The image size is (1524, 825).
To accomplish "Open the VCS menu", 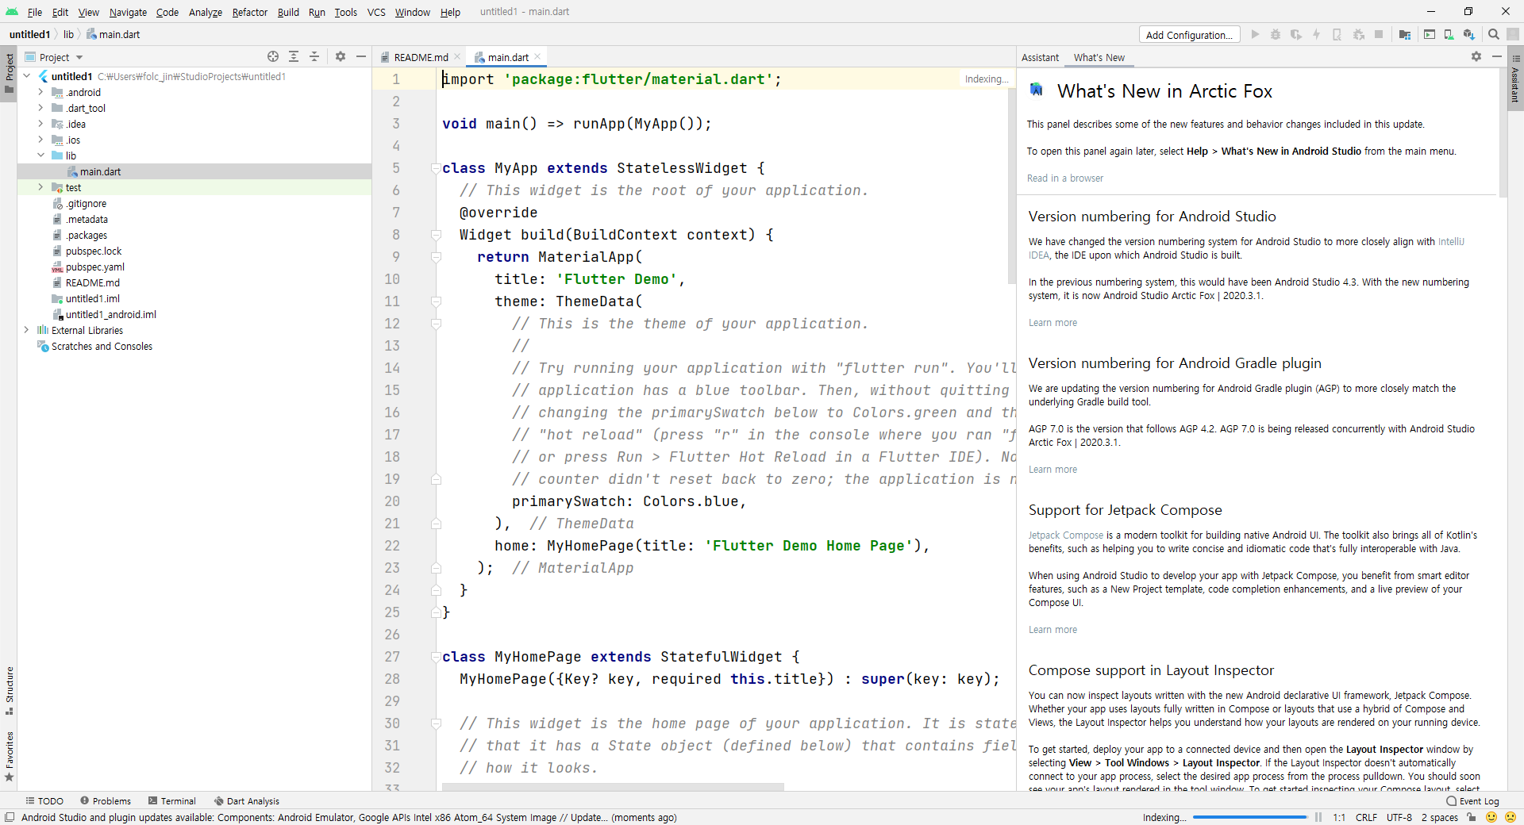I will [x=376, y=12].
